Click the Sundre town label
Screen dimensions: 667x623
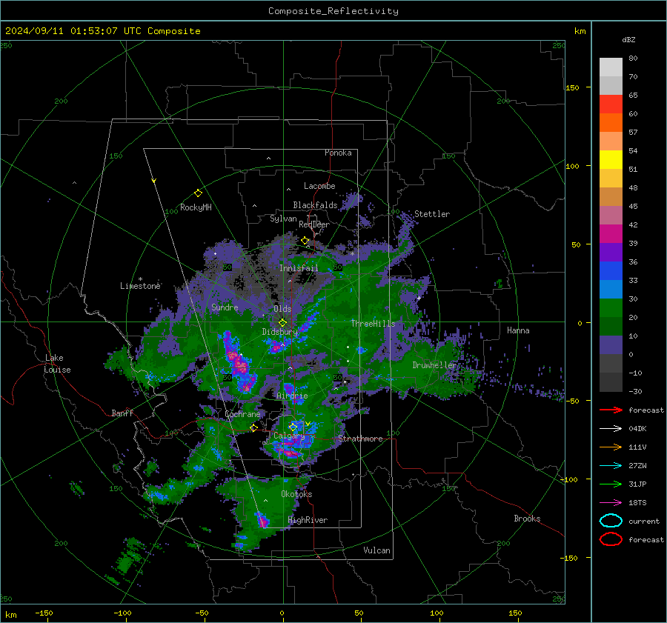(x=225, y=307)
